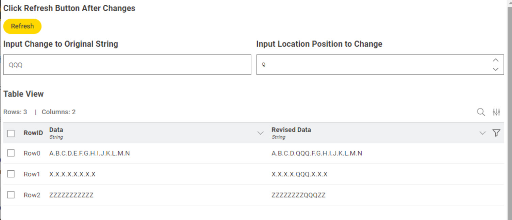Check the Row1 checkbox
This screenshot has height=220, width=512.
[x=11, y=174]
